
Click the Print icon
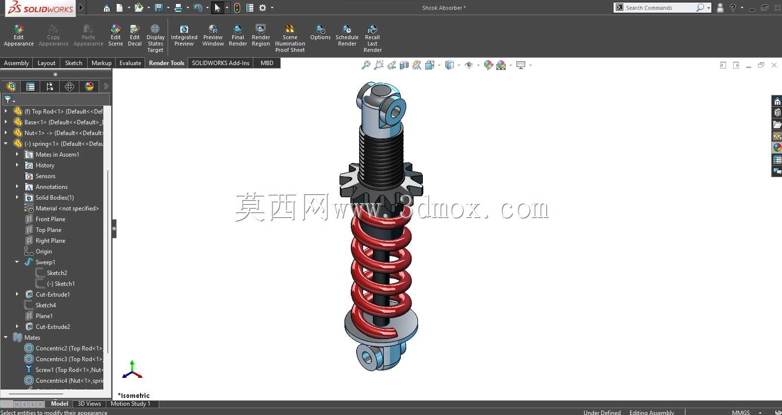pos(178,8)
